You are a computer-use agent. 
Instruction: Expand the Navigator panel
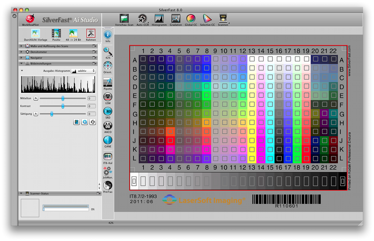(x=22, y=58)
